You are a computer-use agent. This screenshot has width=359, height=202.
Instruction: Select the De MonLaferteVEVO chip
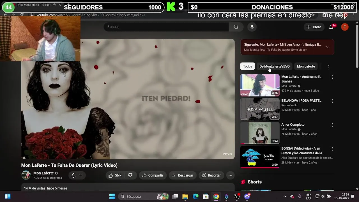pyautogui.click(x=274, y=66)
